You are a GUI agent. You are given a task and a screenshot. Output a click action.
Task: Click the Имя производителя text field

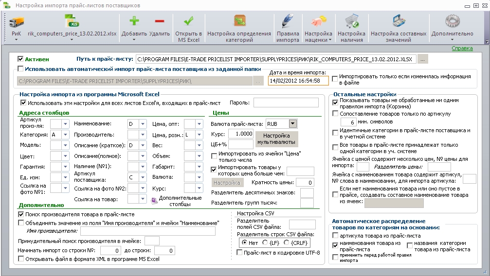pos(148,231)
